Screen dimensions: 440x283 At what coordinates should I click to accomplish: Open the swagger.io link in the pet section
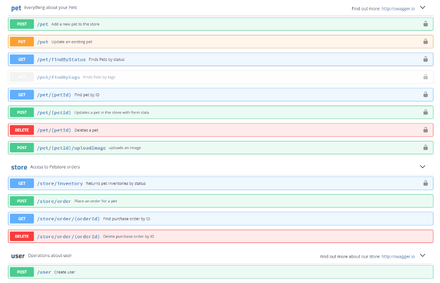point(397,8)
